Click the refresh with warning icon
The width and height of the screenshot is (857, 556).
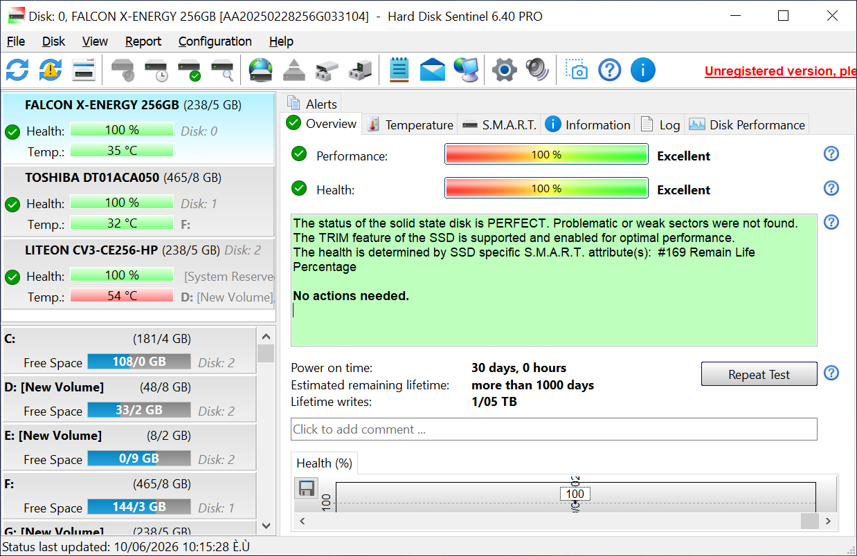click(51, 70)
